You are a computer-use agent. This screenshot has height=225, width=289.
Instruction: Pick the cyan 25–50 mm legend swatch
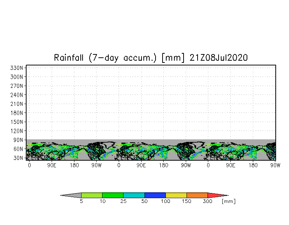(134, 195)
